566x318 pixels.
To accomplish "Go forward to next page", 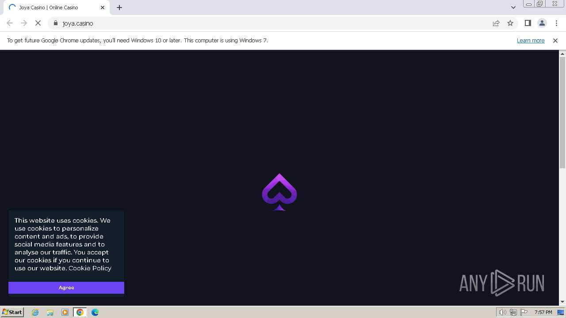I will (x=24, y=23).
